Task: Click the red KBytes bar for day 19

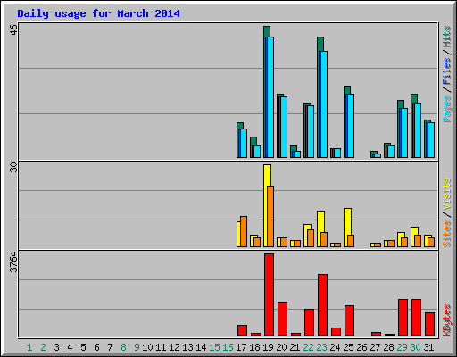Action: (269, 295)
